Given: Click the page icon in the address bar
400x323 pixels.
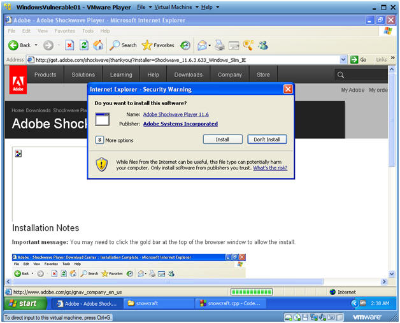Looking at the screenshot, I should click(31, 60).
